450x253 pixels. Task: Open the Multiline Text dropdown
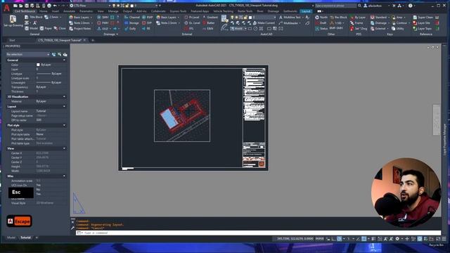click(x=302, y=17)
